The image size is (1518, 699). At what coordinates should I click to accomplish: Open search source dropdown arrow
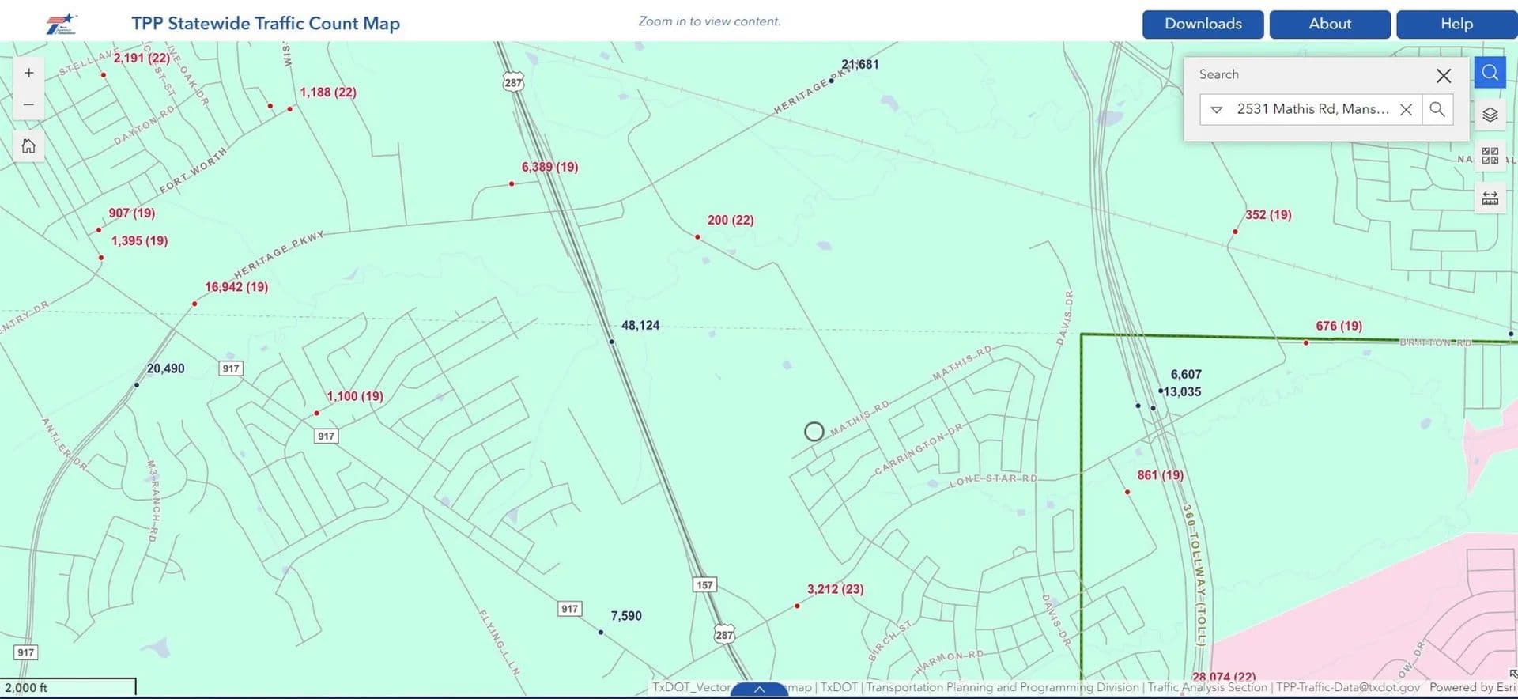(1217, 109)
